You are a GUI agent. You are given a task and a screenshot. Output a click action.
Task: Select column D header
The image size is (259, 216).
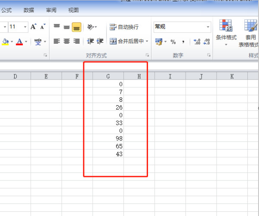pos(15,76)
